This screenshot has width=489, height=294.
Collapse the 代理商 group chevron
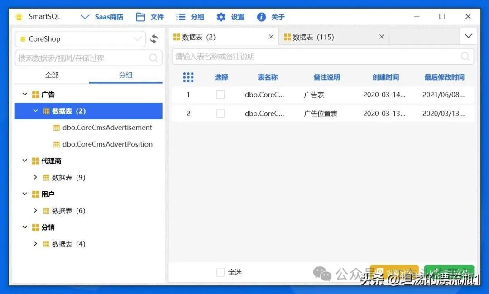point(24,161)
